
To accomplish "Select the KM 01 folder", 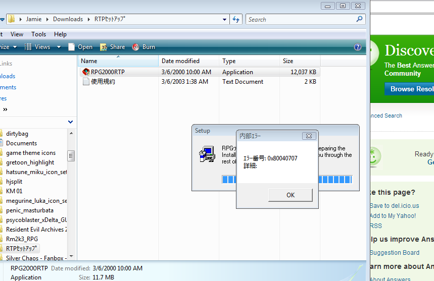I will (14, 191).
